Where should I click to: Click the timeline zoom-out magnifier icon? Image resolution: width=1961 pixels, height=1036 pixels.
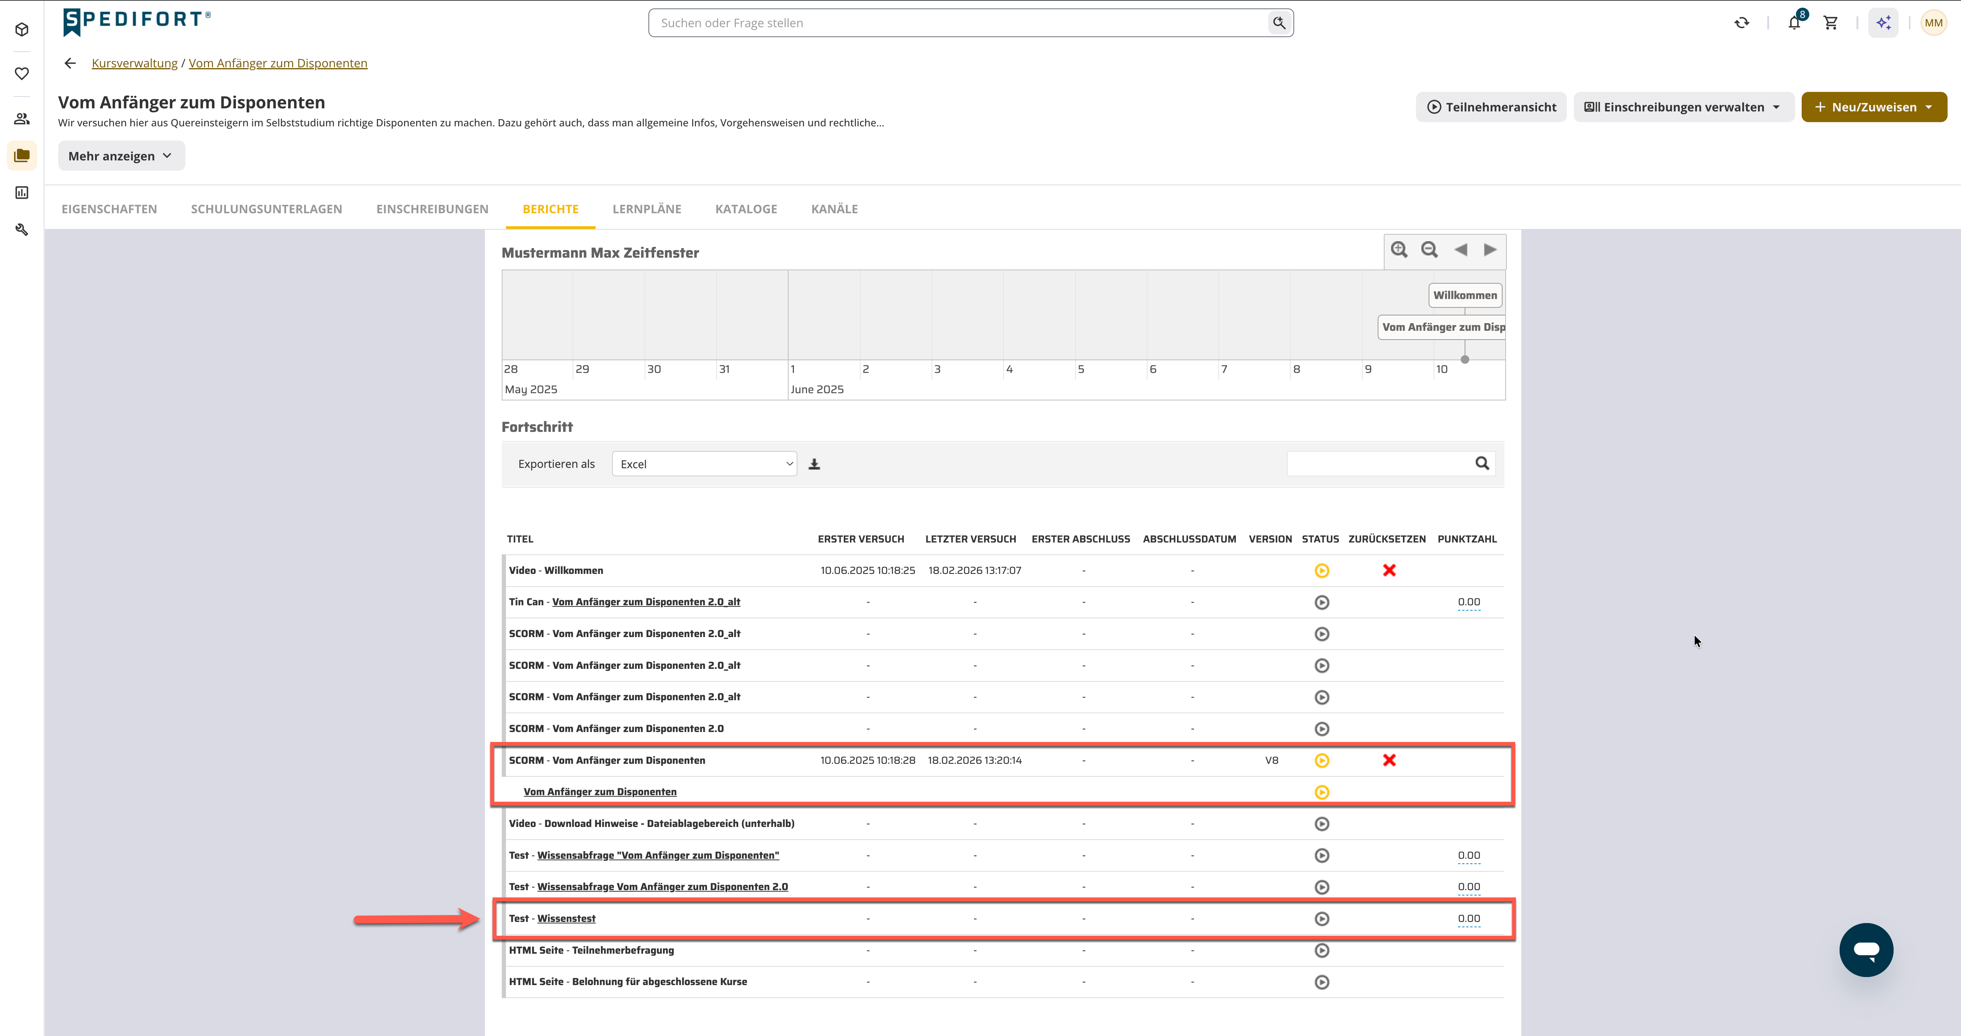[1430, 250]
